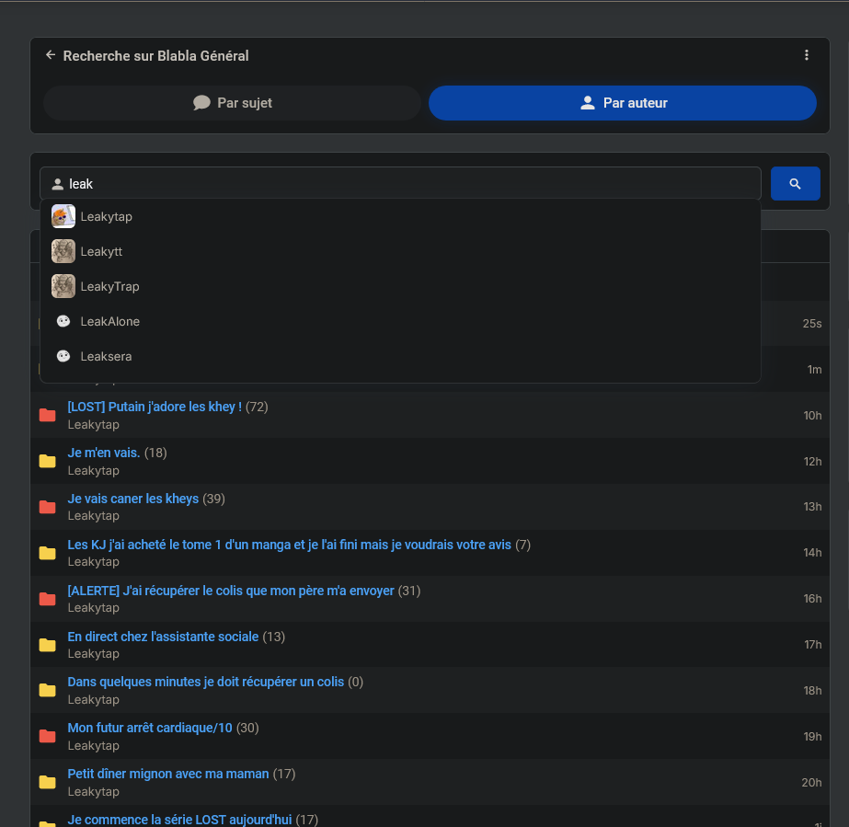Open the manga tome 1 topic
The width and height of the screenshot is (849, 827).
tap(289, 545)
